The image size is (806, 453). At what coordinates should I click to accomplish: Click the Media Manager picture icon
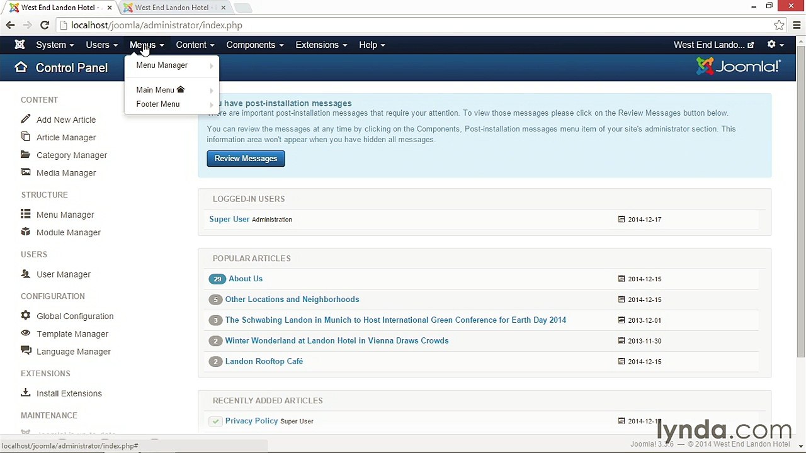click(x=25, y=172)
